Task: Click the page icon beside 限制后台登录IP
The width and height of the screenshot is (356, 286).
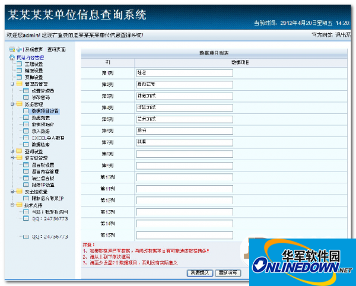Action: click(26, 198)
